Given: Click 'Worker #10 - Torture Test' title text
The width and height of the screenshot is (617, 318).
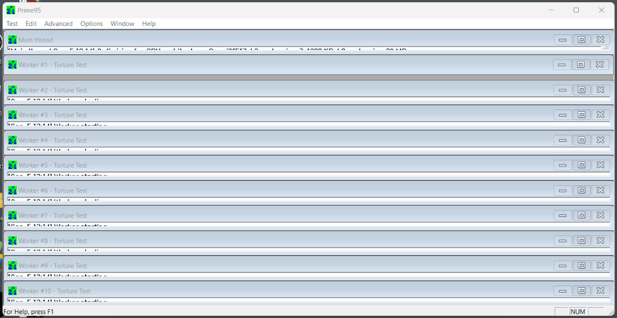Looking at the screenshot, I should tap(54, 291).
